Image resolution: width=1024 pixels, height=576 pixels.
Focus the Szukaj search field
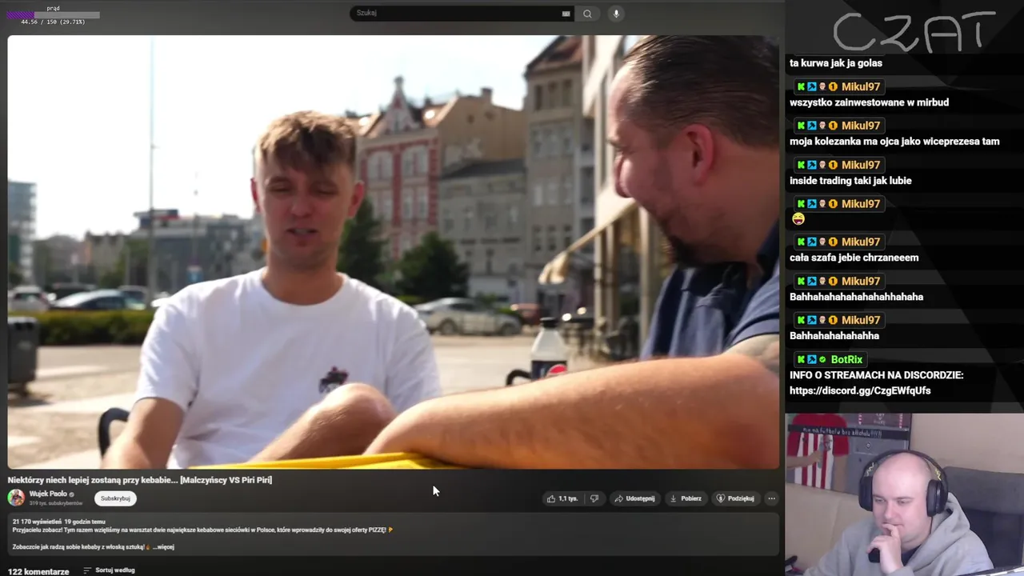coord(456,14)
